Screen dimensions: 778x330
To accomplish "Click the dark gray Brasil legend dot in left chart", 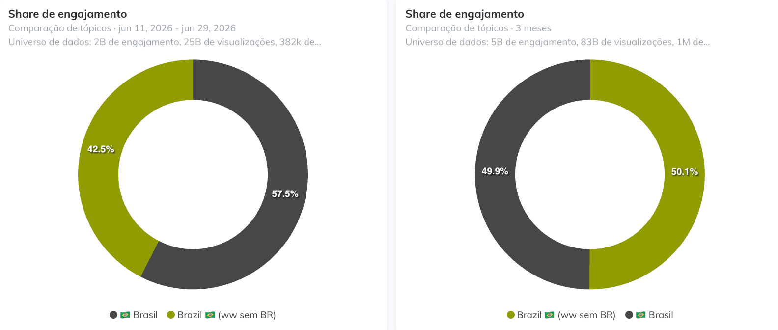I will (x=113, y=315).
